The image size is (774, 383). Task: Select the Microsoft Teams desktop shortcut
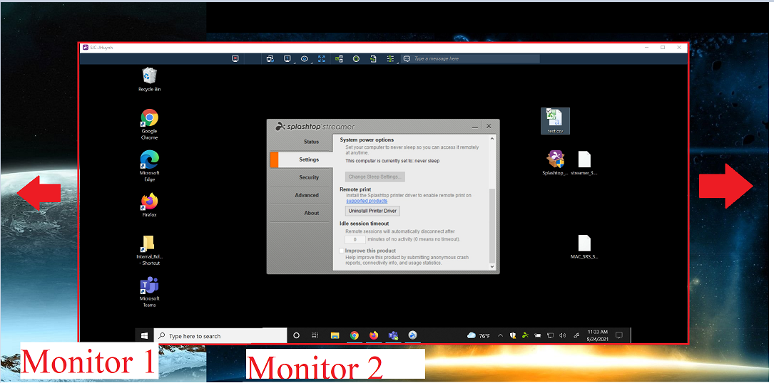(150, 293)
